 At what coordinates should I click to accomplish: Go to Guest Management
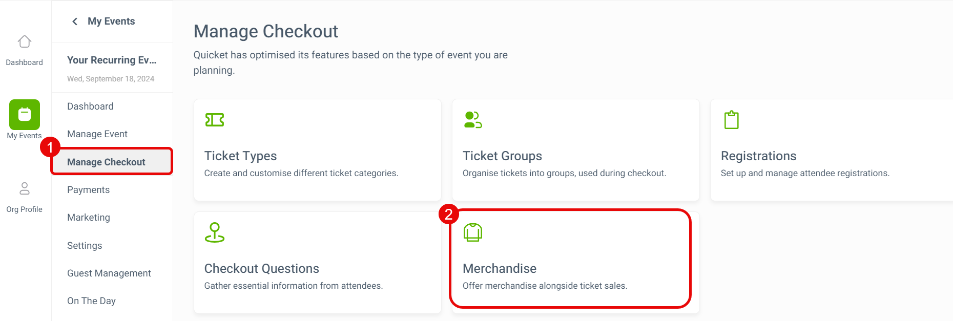pos(109,273)
